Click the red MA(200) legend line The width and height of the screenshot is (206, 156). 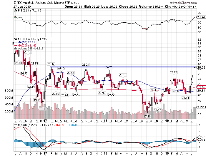point(16,45)
